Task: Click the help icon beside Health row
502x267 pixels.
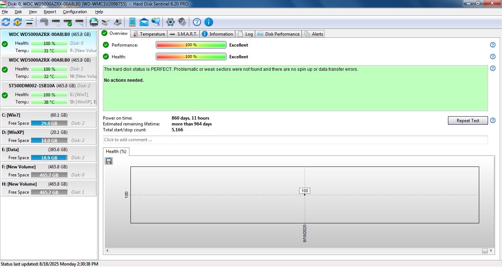Action: pyautogui.click(x=493, y=56)
